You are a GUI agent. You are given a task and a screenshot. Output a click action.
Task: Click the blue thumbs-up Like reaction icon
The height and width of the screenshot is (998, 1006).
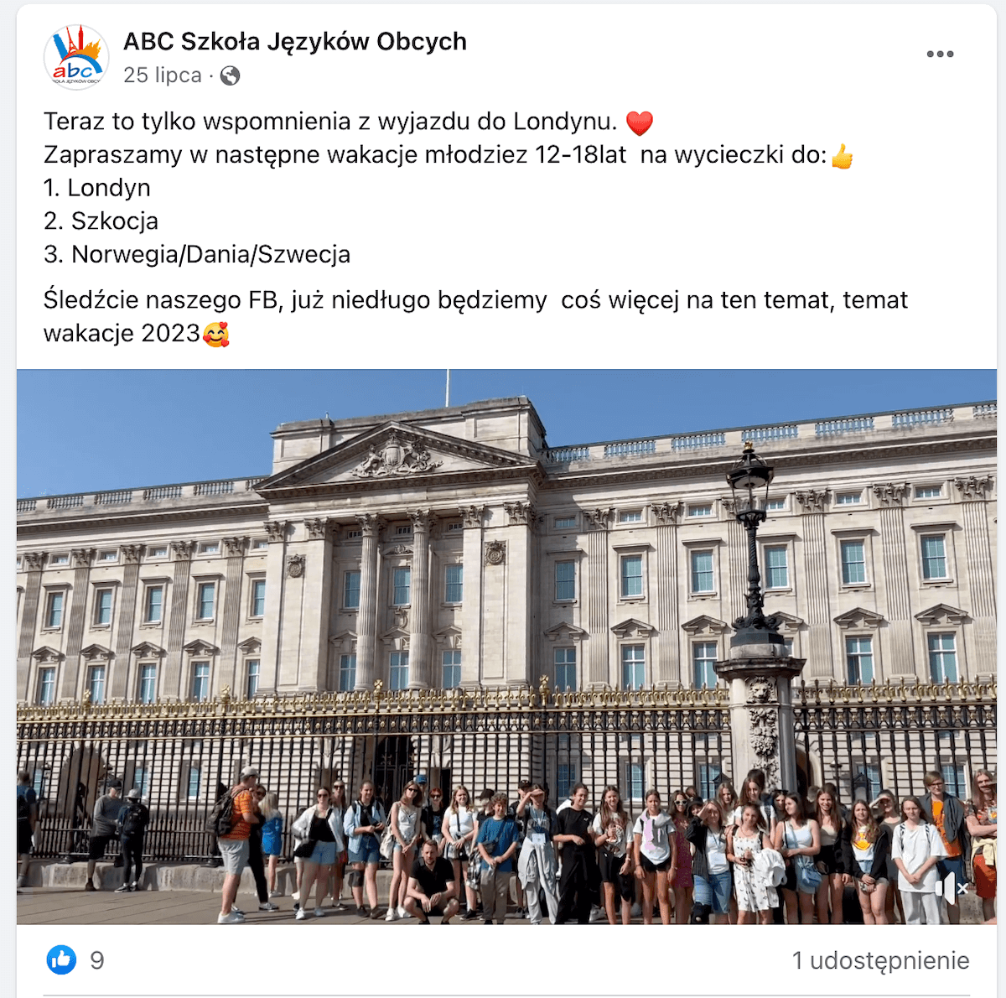pyautogui.click(x=61, y=959)
